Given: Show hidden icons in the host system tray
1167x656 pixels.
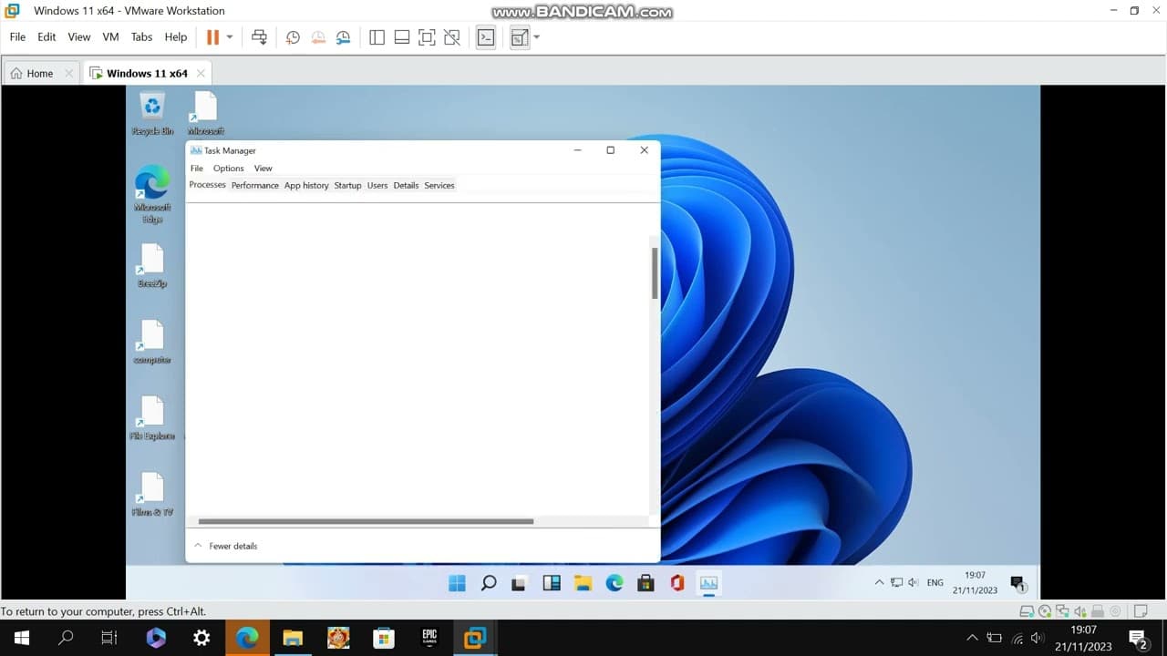Looking at the screenshot, I should (x=972, y=638).
